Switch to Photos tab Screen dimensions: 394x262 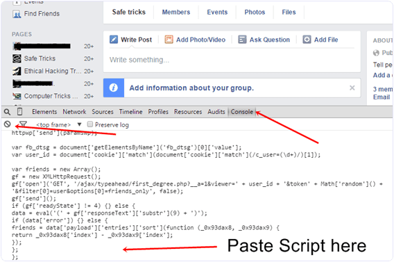point(255,12)
